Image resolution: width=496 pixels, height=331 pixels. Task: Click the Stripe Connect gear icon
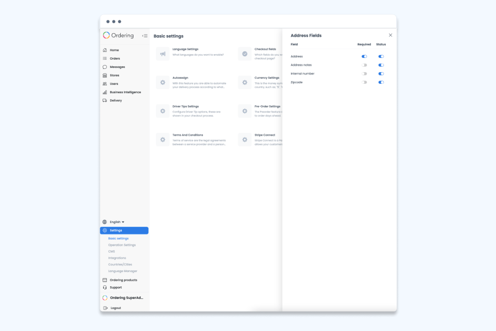[x=244, y=139]
